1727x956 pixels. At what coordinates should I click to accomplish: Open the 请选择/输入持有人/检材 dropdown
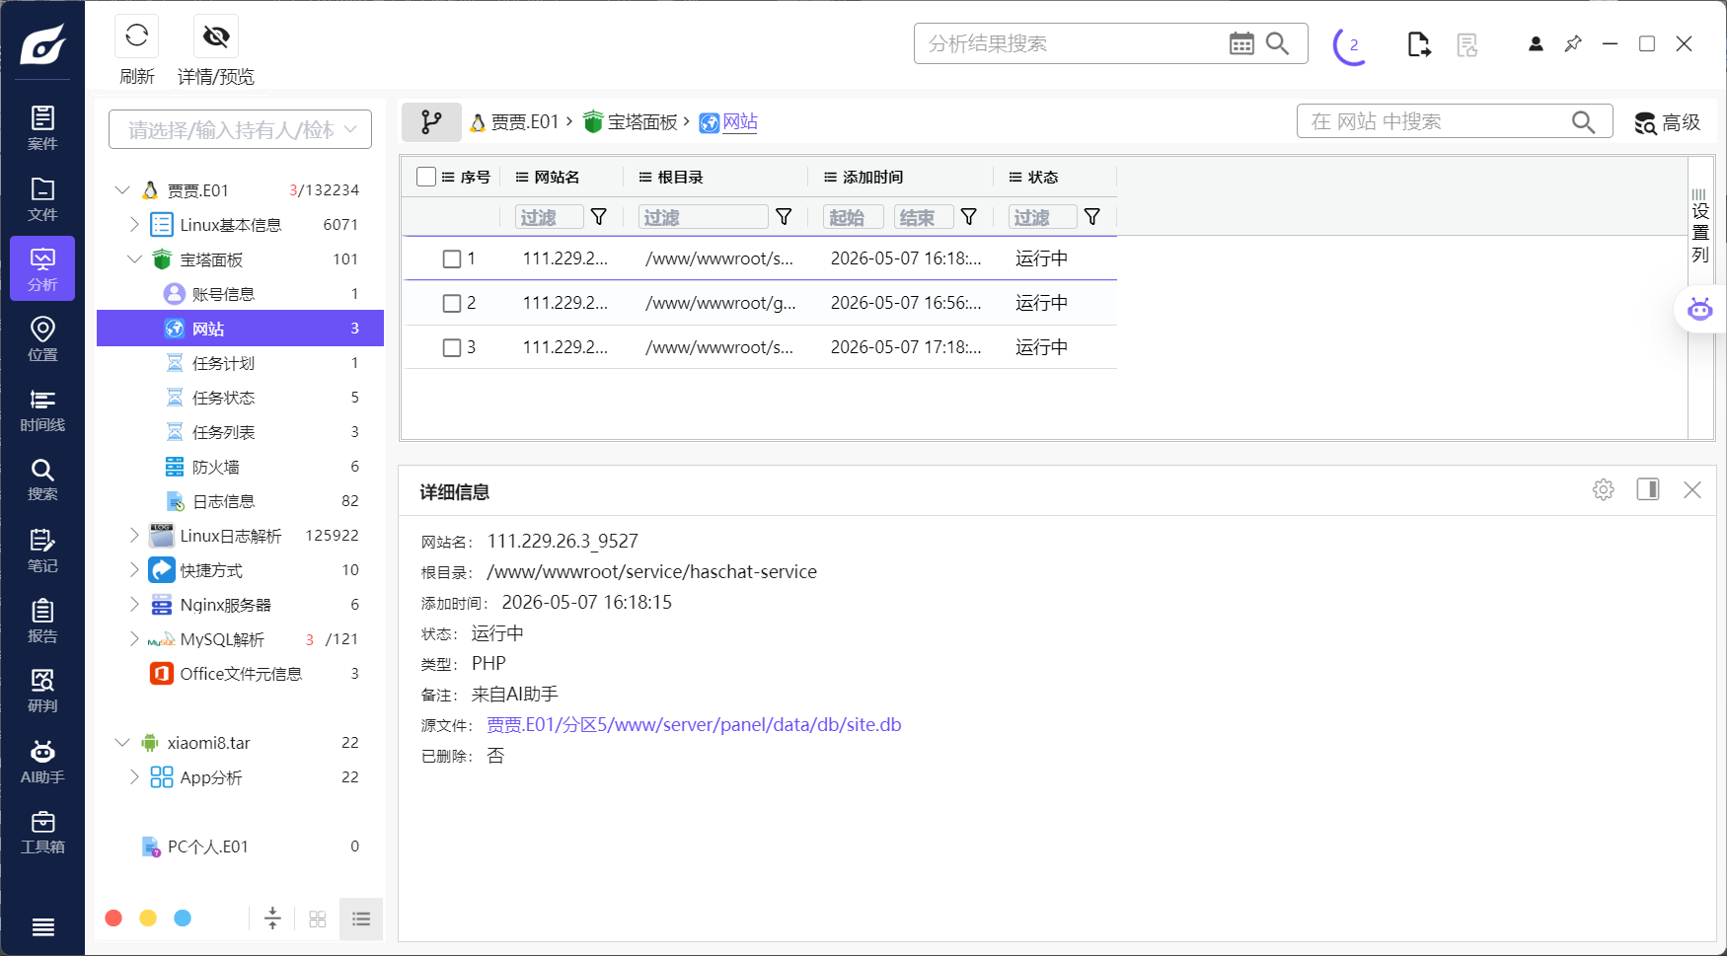240,129
